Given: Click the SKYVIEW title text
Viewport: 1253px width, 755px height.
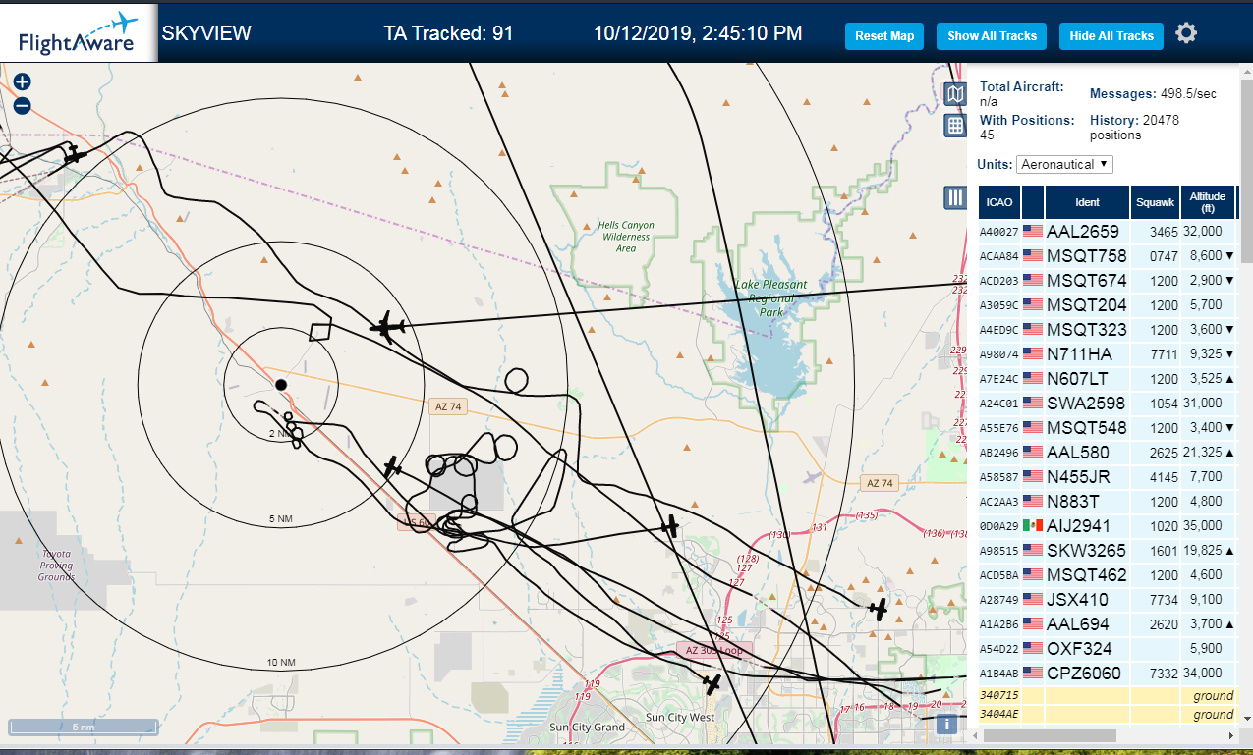Looking at the screenshot, I should tap(206, 33).
